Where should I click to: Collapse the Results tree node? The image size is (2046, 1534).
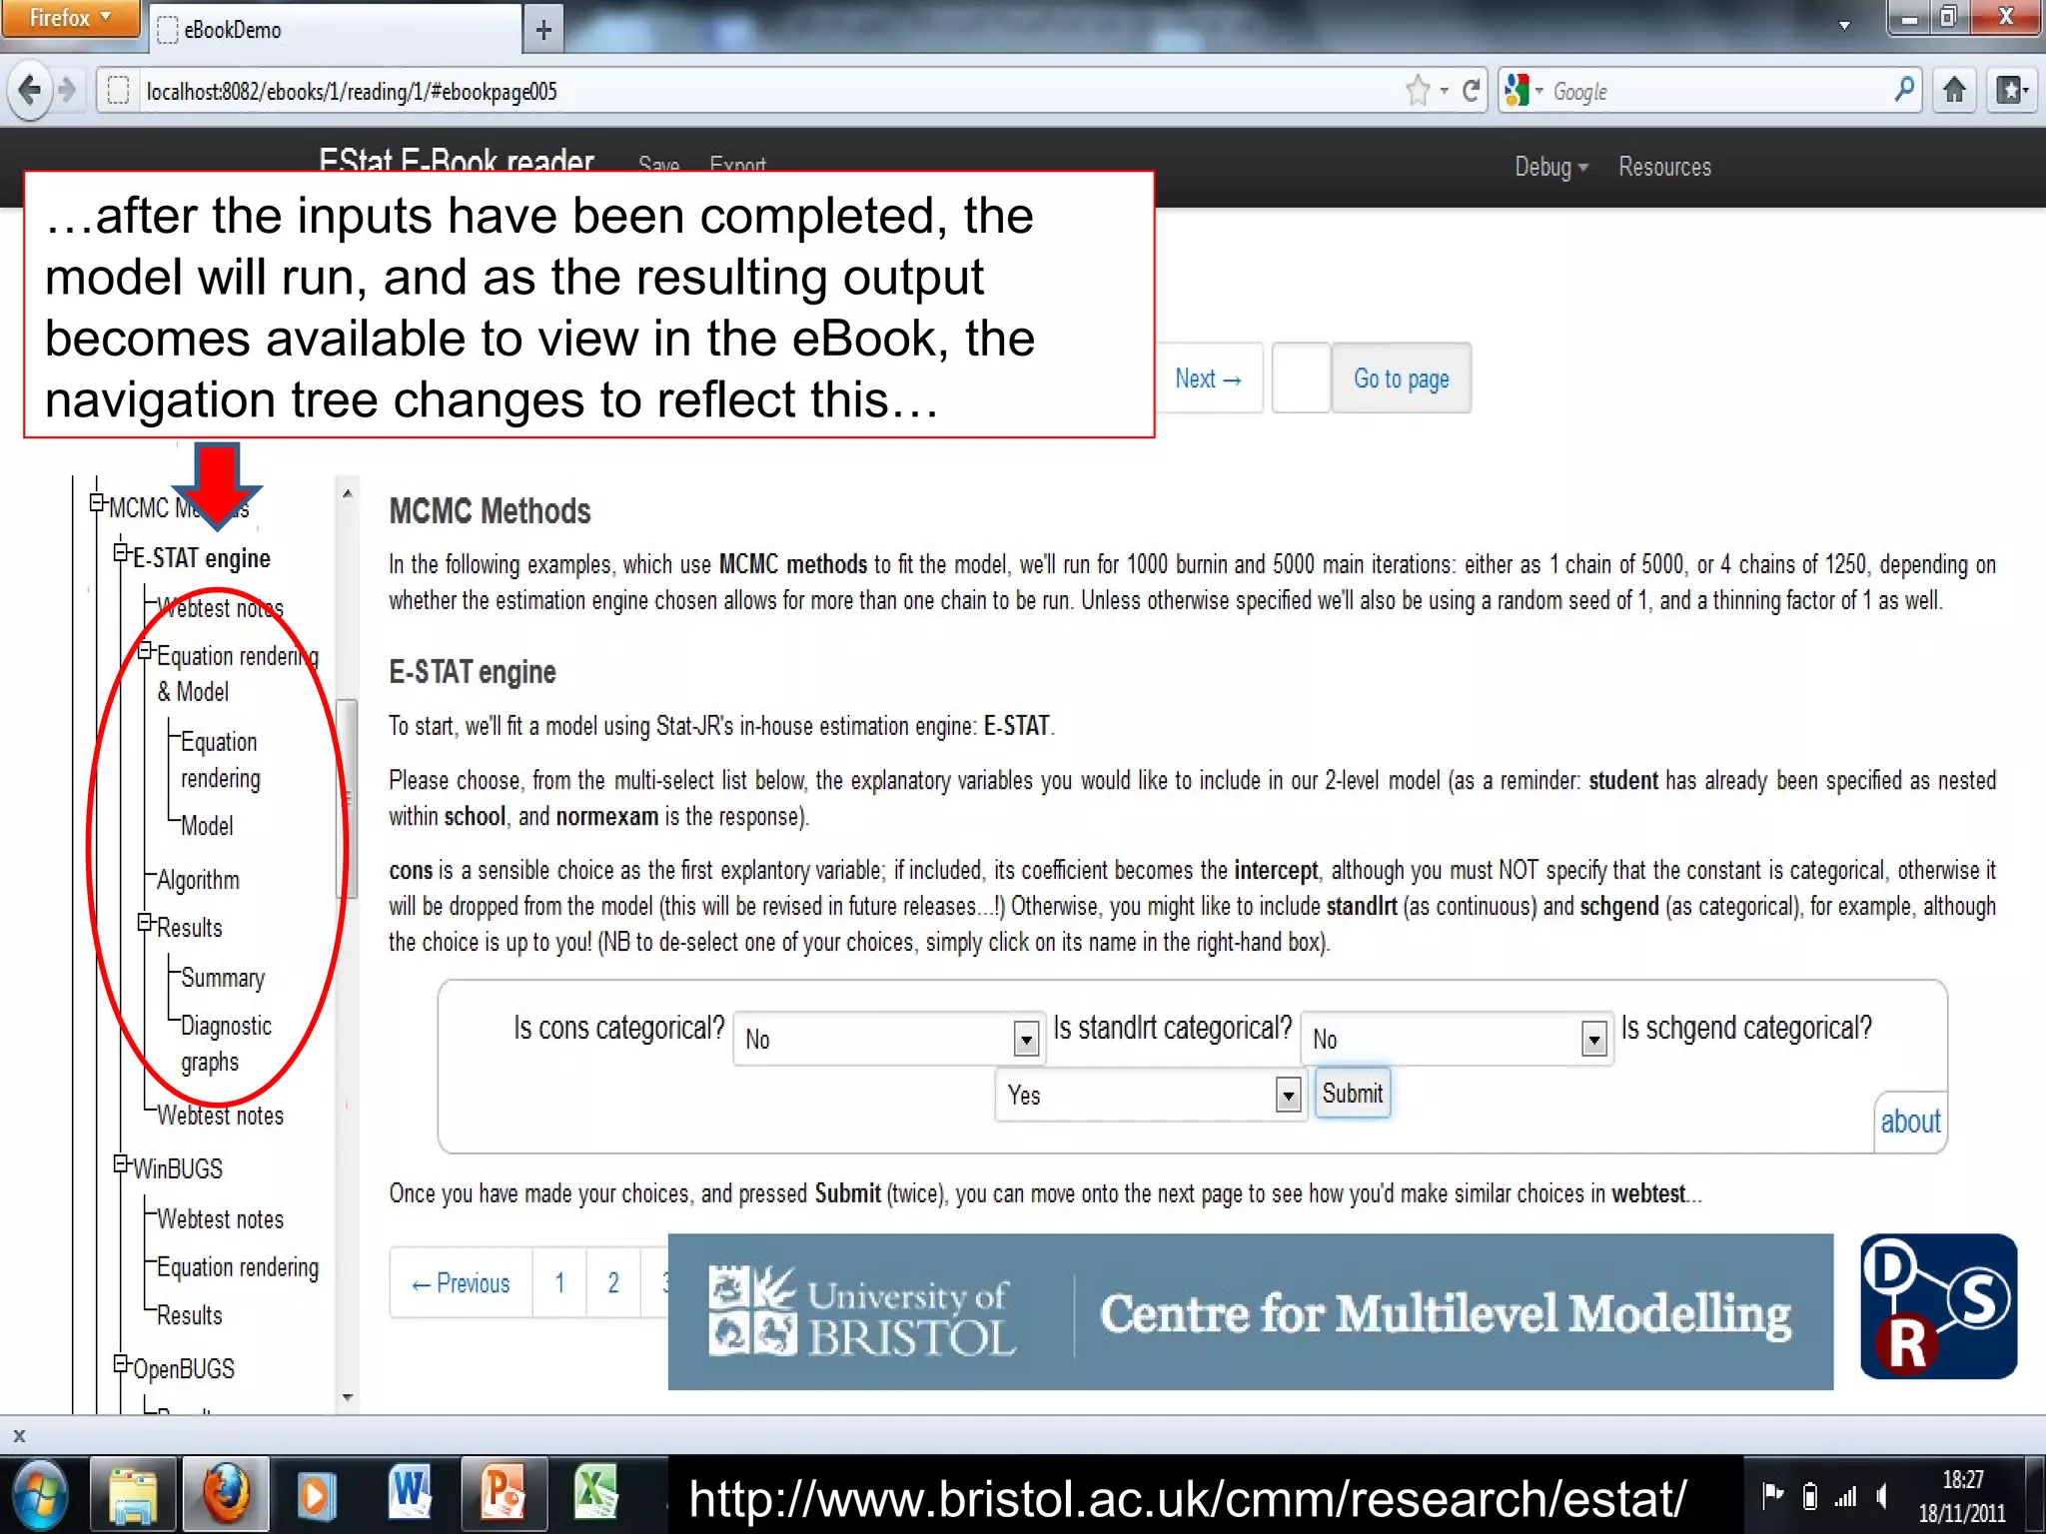[x=146, y=923]
